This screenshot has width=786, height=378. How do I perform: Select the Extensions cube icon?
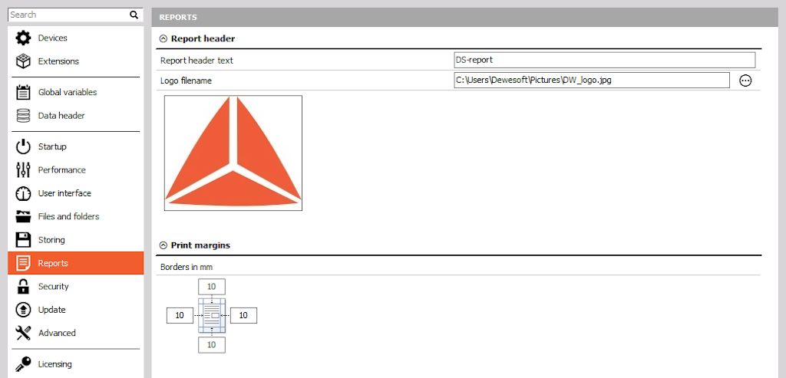23,61
